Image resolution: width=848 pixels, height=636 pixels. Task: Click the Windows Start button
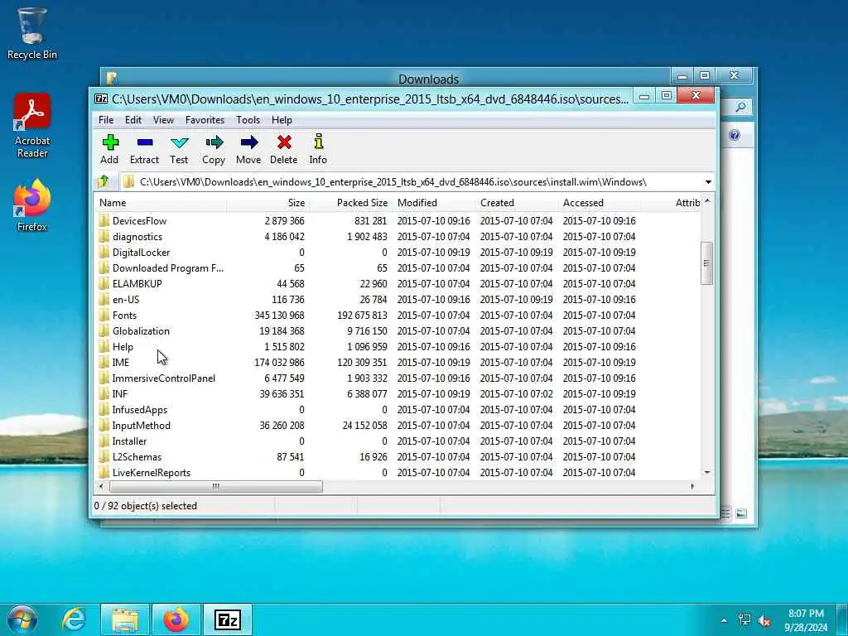tap(22, 619)
